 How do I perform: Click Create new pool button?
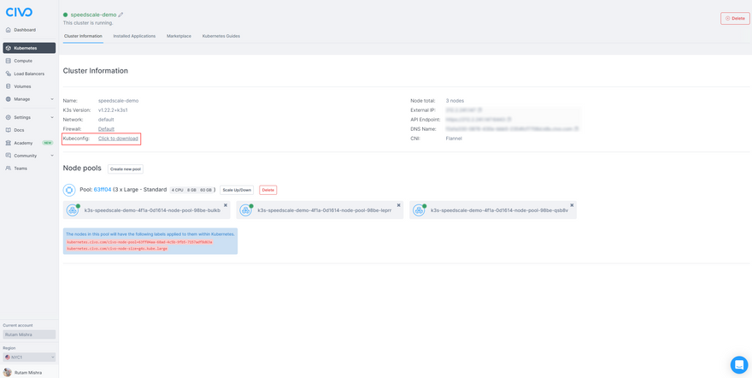coord(126,169)
